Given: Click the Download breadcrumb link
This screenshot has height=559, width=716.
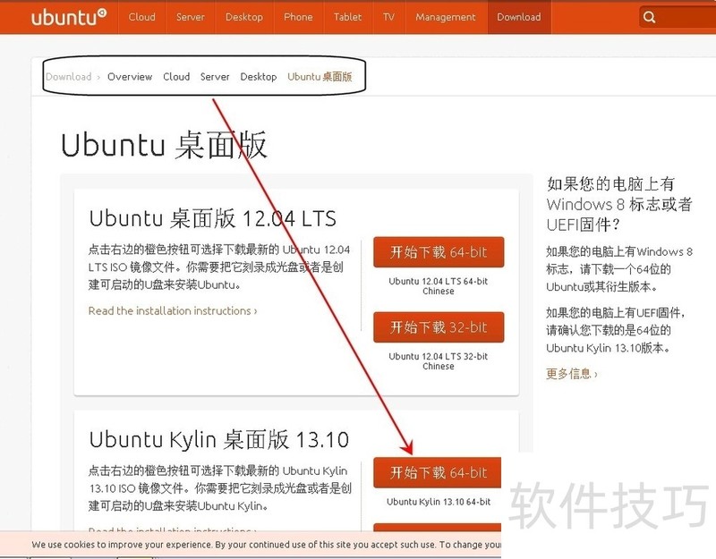Looking at the screenshot, I should (69, 77).
